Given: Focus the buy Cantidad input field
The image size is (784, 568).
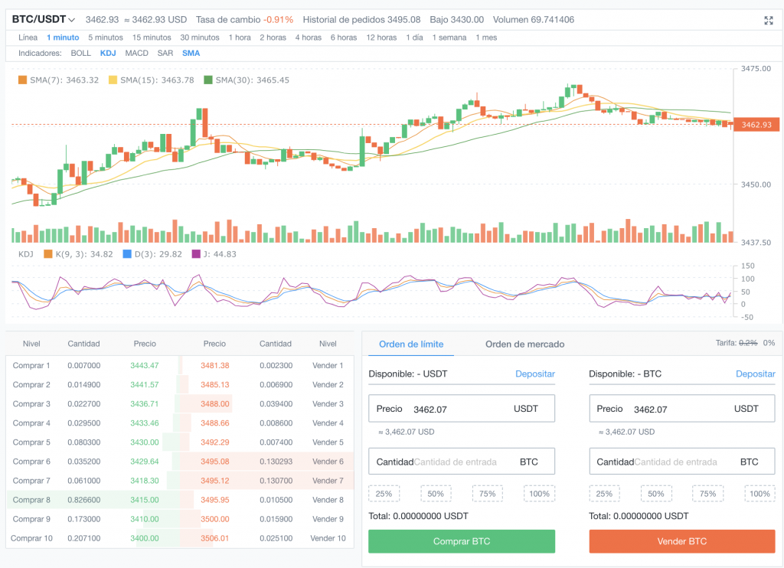Looking at the screenshot, I should [462, 462].
